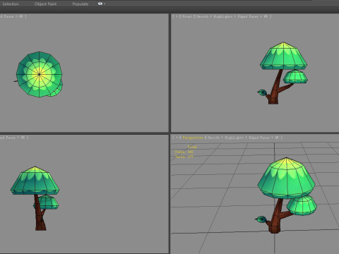339x254 pixels.
Task: Switch to the Populate ribbon tab
Action: point(81,4)
